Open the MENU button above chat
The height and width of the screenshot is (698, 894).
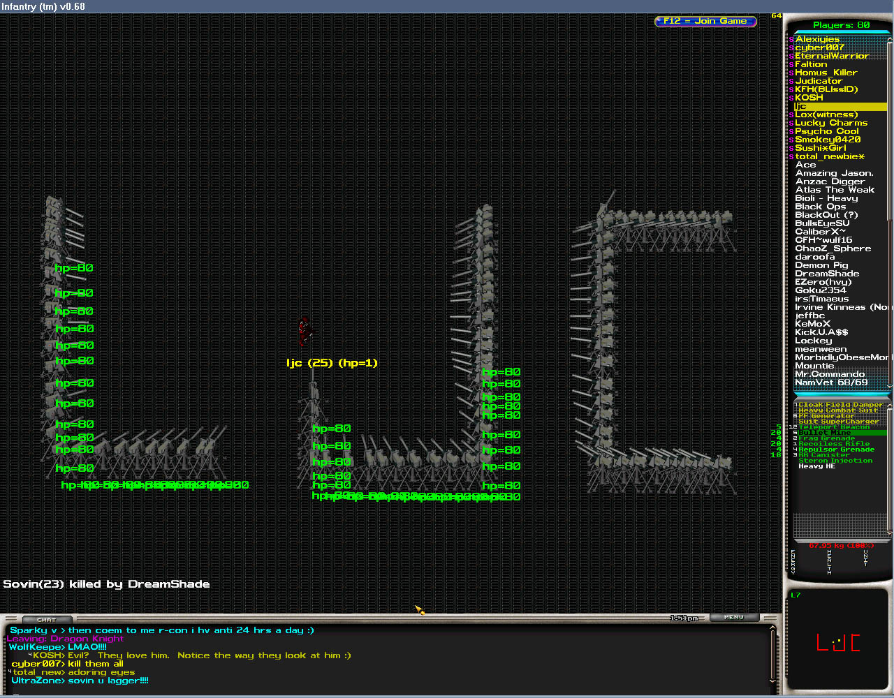click(x=734, y=617)
